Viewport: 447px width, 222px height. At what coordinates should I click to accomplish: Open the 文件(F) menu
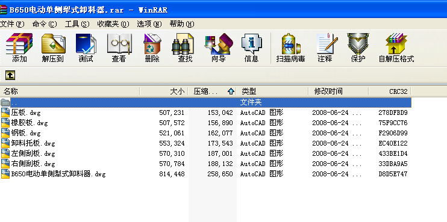[12, 24]
